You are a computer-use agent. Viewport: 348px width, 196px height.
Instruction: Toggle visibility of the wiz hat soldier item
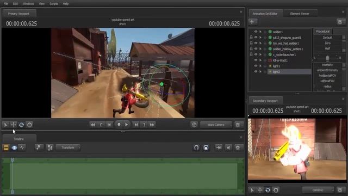256,43
